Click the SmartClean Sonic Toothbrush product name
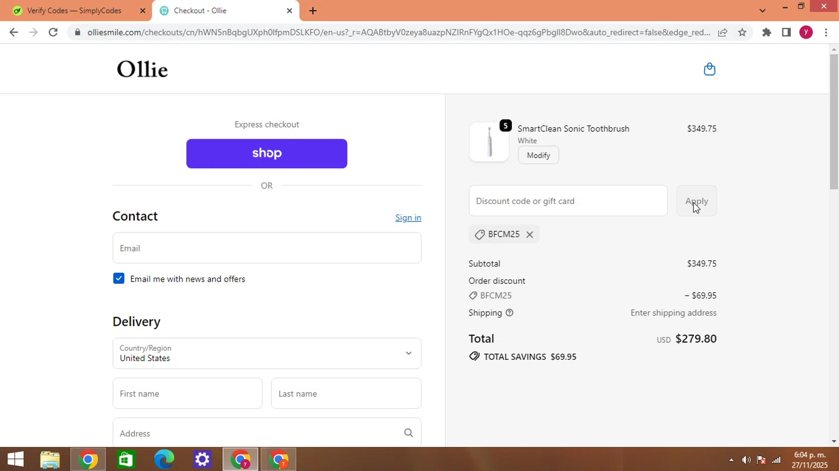This screenshot has width=839, height=471. (x=573, y=129)
